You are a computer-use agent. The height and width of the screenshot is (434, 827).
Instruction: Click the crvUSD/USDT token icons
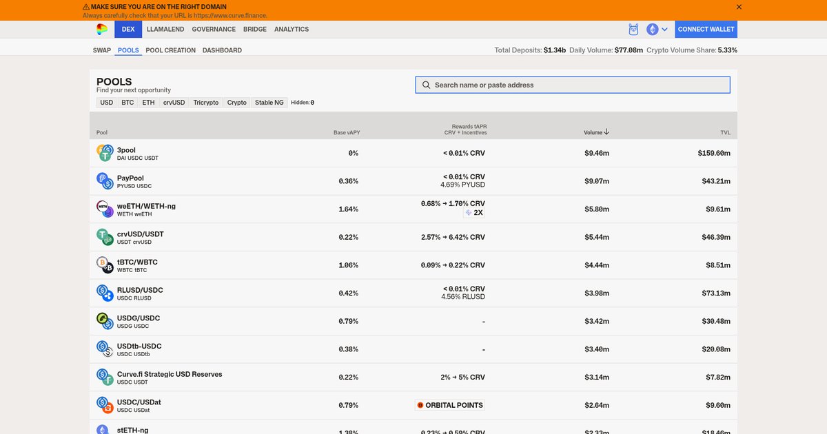[104, 237]
